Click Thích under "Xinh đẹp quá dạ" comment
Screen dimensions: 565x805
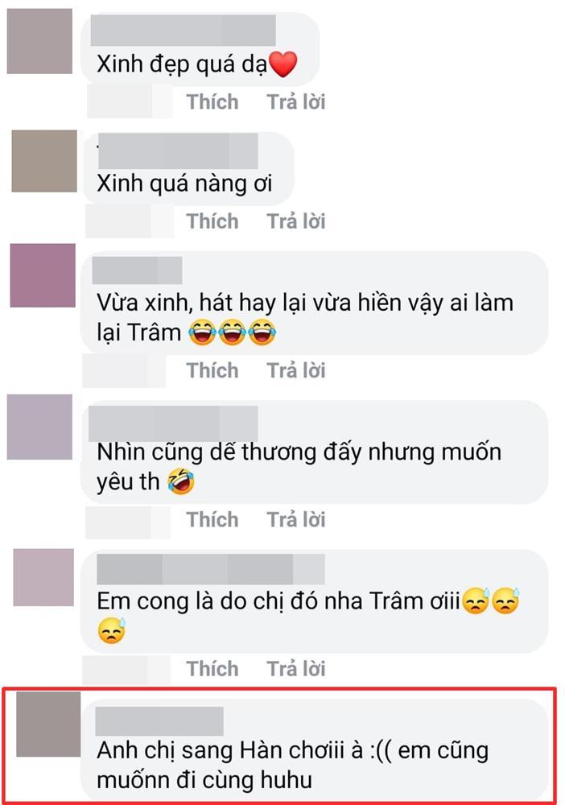212,101
